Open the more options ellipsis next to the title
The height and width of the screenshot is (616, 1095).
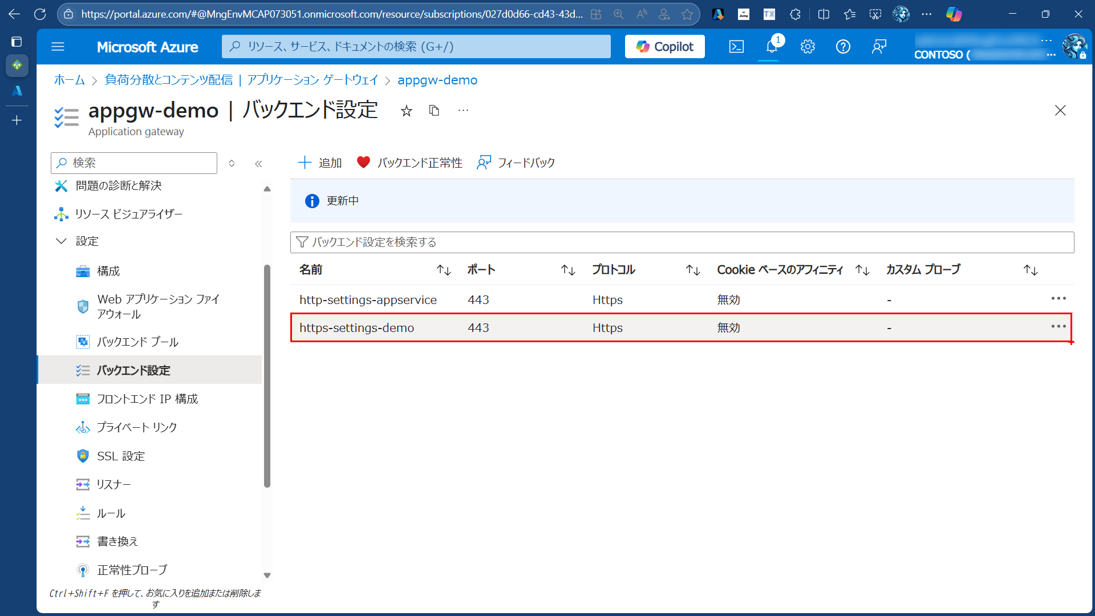[x=463, y=111]
